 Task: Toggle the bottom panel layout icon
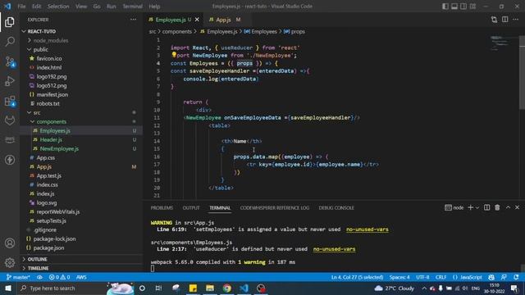pyautogui.click(x=454, y=7)
